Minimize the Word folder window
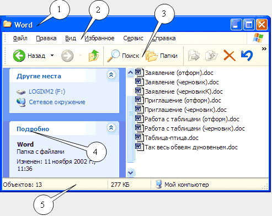 pyautogui.click(x=236, y=24)
